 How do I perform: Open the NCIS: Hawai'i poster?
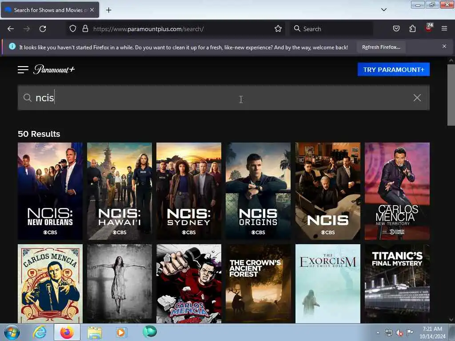pyautogui.click(x=120, y=191)
